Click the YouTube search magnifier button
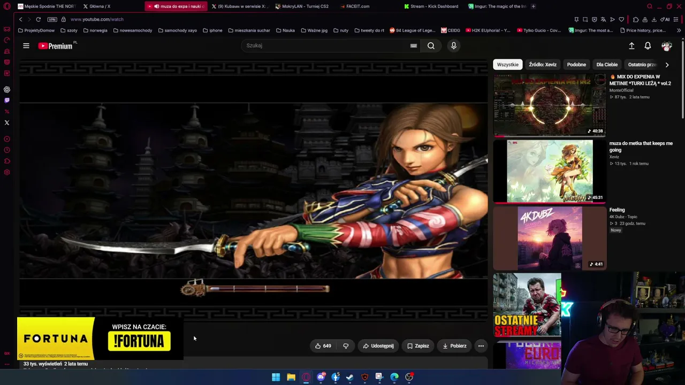This screenshot has width=685, height=385. click(431, 46)
